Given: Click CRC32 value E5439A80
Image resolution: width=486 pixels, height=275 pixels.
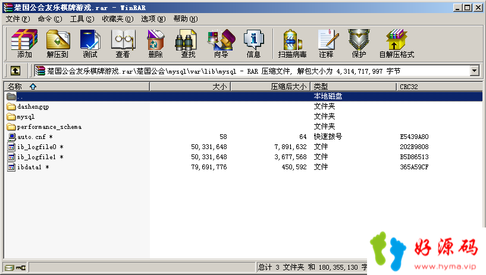Looking at the screenshot, I should [x=414, y=137].
